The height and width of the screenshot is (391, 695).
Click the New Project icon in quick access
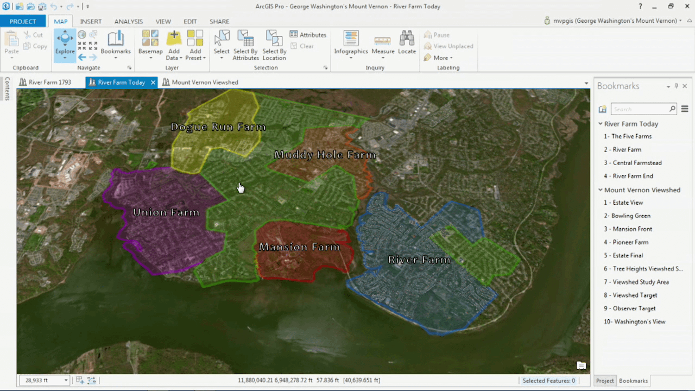[19, 7]
